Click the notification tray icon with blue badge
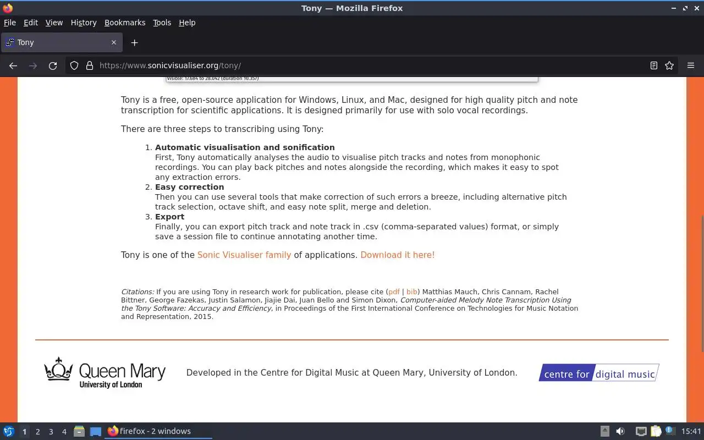Screen dimensions: 704x440 tap(669, 431)
